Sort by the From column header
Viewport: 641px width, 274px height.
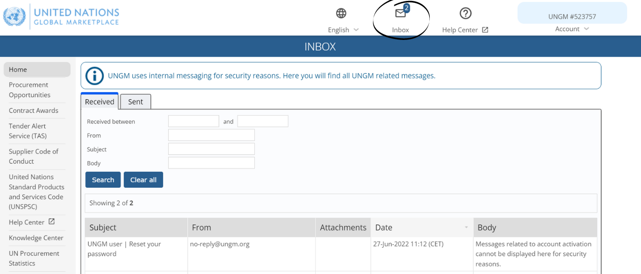point(252,228)
